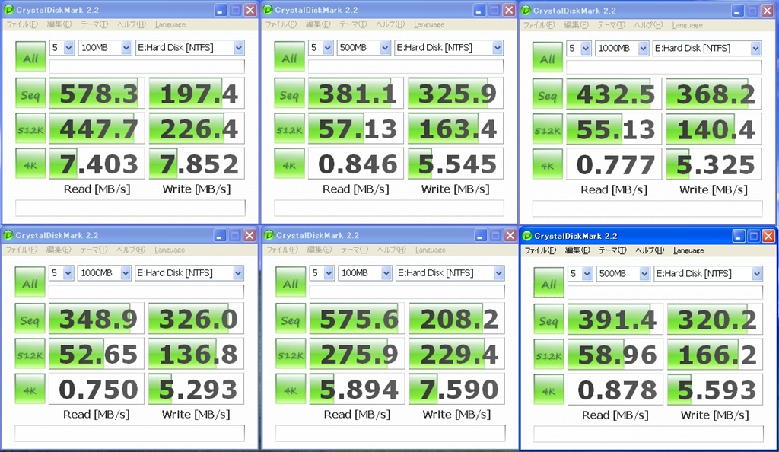Viewport: 779px width, 452px height.
Task: Click the CrystalDiskMark title icon in the window showing 575.6
Action: click(x=269, y=235)
